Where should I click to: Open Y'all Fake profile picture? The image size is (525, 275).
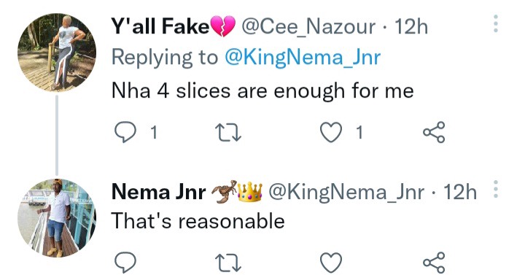coord(57,53)
